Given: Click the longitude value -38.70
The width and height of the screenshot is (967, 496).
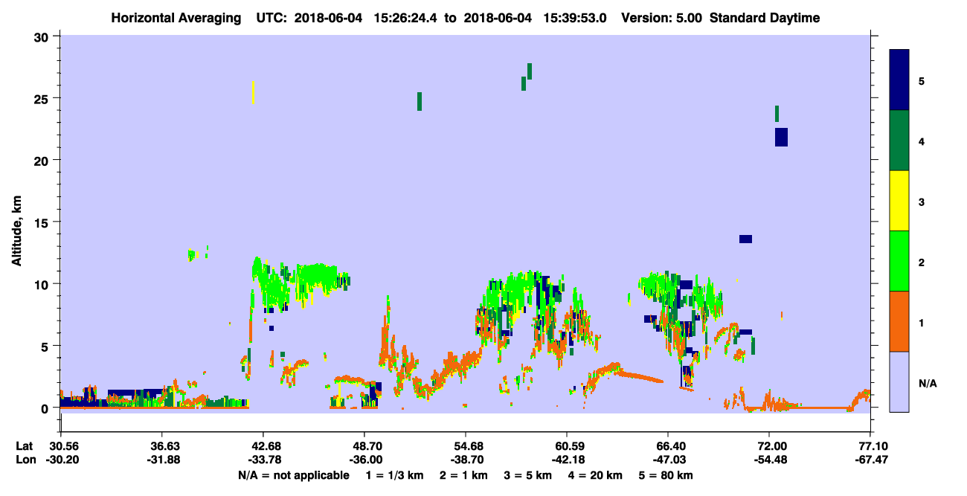Looking at the screenshot, I should [x=466, y=460].
